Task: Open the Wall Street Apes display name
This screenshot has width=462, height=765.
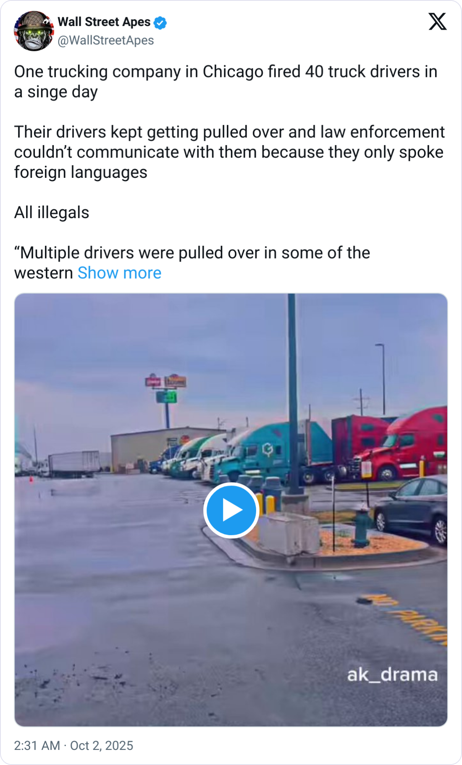Action: click(x=104, y=22)
